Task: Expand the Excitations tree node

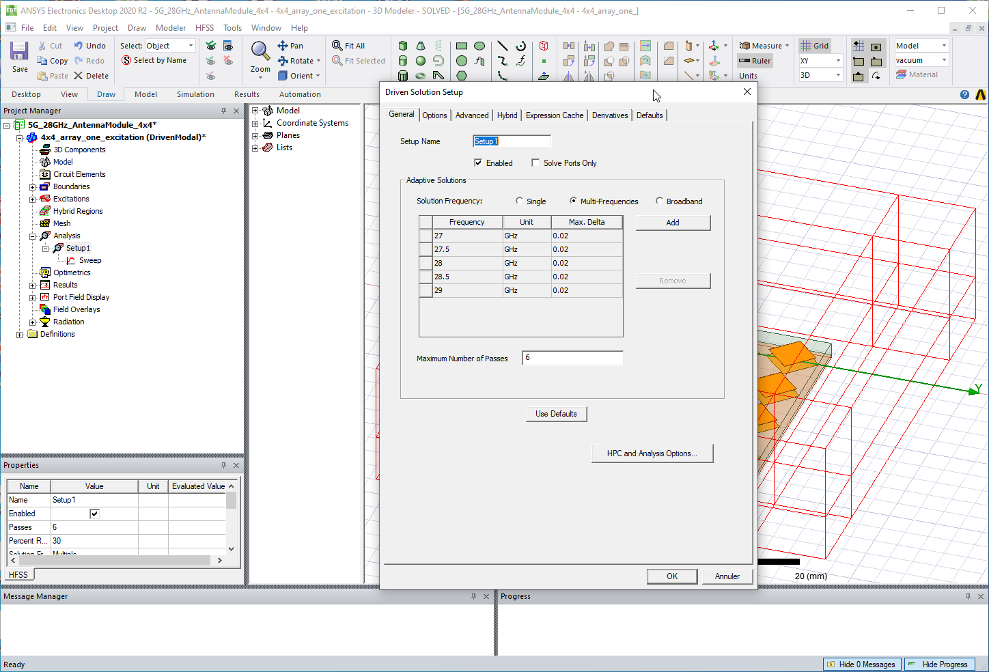Action: pos(32,199)
